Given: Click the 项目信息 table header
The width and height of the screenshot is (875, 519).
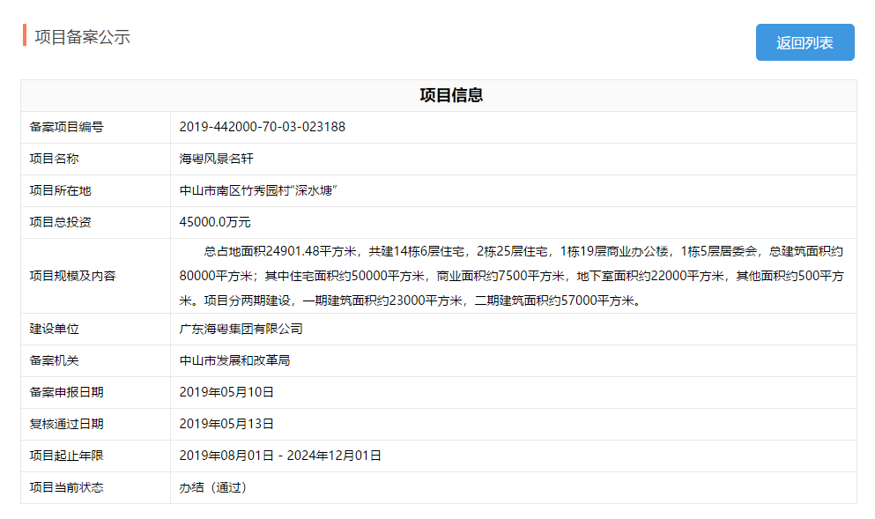Looking at the screenshot, I should coord(439,95).
